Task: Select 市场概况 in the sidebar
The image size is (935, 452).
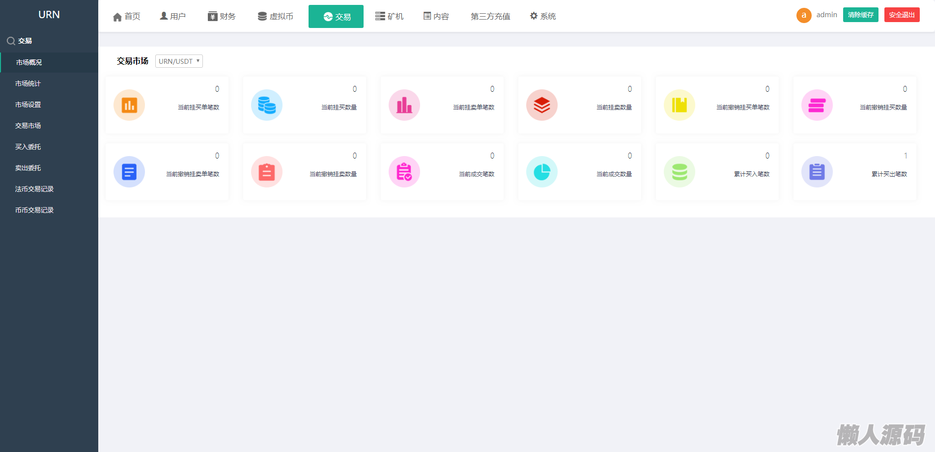Action: [x=49, y=62]
